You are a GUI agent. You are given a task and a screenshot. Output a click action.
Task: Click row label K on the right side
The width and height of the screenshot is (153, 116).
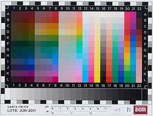coord(145,74)
